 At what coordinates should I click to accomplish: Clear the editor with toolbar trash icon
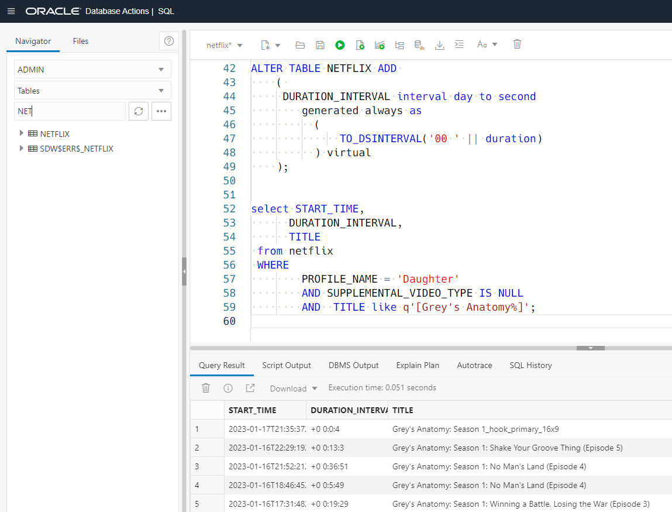(x=517, y=44)
